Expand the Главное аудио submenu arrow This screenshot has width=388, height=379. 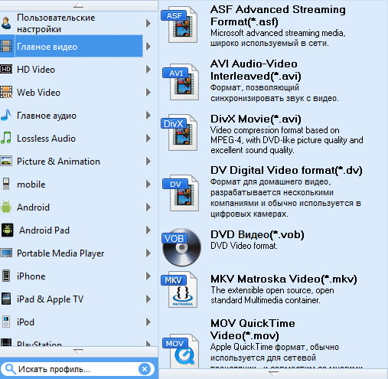point(148,115)
